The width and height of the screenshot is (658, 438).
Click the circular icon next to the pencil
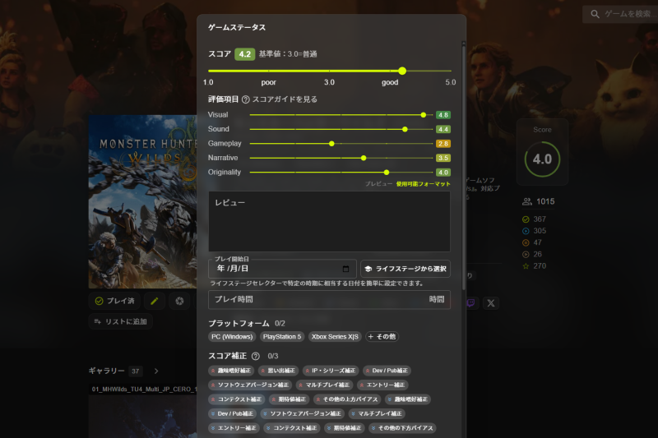(179, 302)
